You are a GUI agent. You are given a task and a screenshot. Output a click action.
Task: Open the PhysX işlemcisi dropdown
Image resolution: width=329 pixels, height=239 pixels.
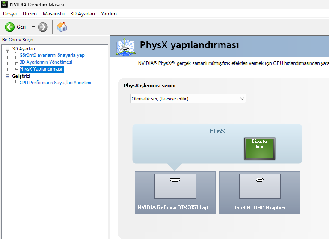[x=188, y=98]
